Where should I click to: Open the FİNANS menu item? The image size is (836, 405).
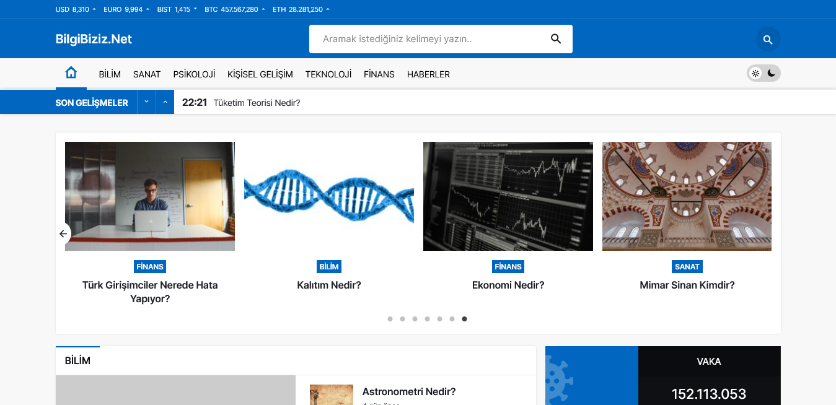coord(379,74)
